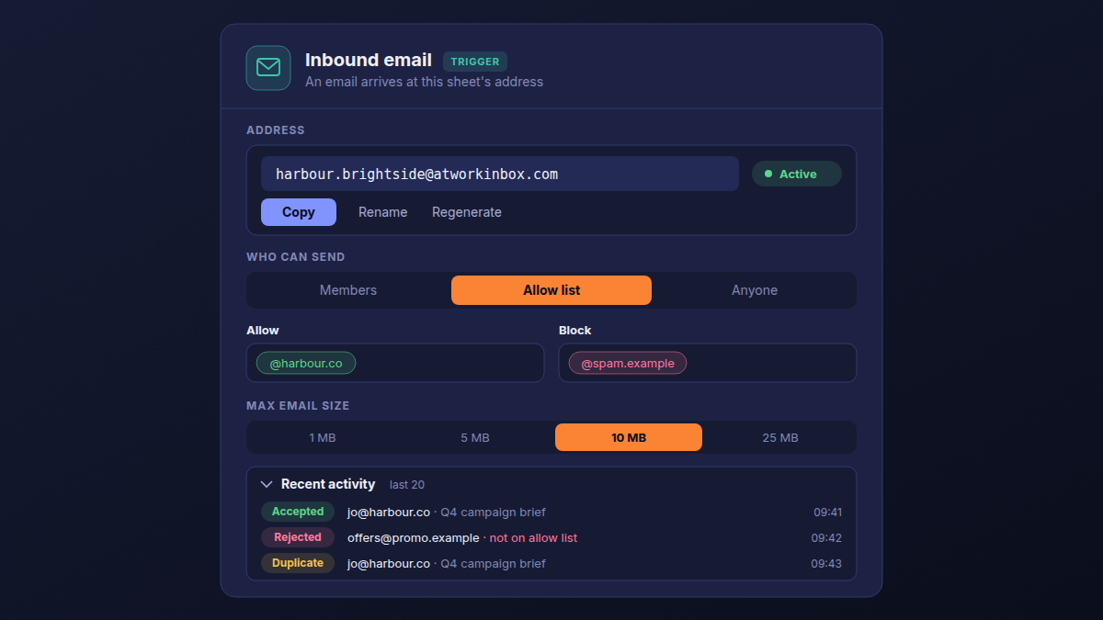Click the Duplicate status badge

pos(298,563)
